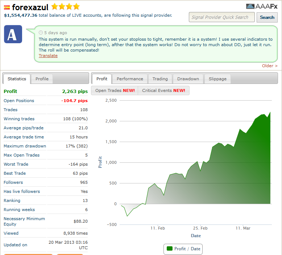
Task: Click the Ranking label
Action: (12, 201)
